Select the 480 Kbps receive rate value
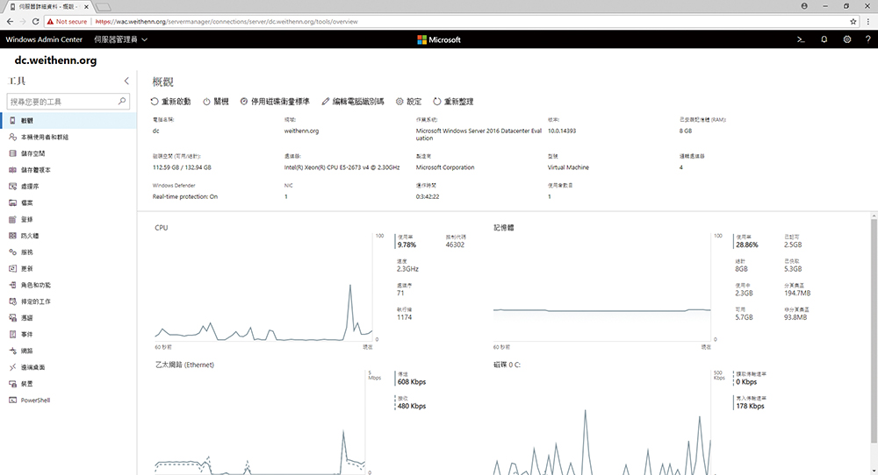 pyautogui.click(x=412, y=407)
